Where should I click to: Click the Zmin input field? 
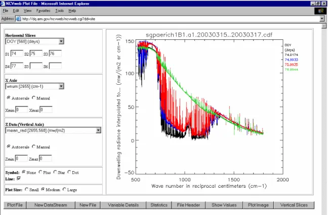click(21, 158)
